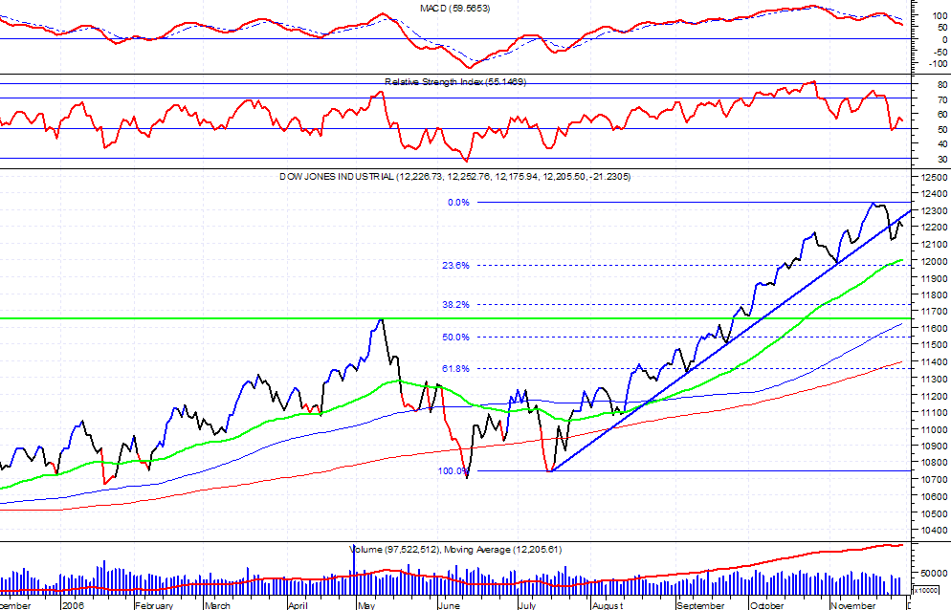Click the 12400 price axis label
The image size is (951, 610).
pos(933,194)
